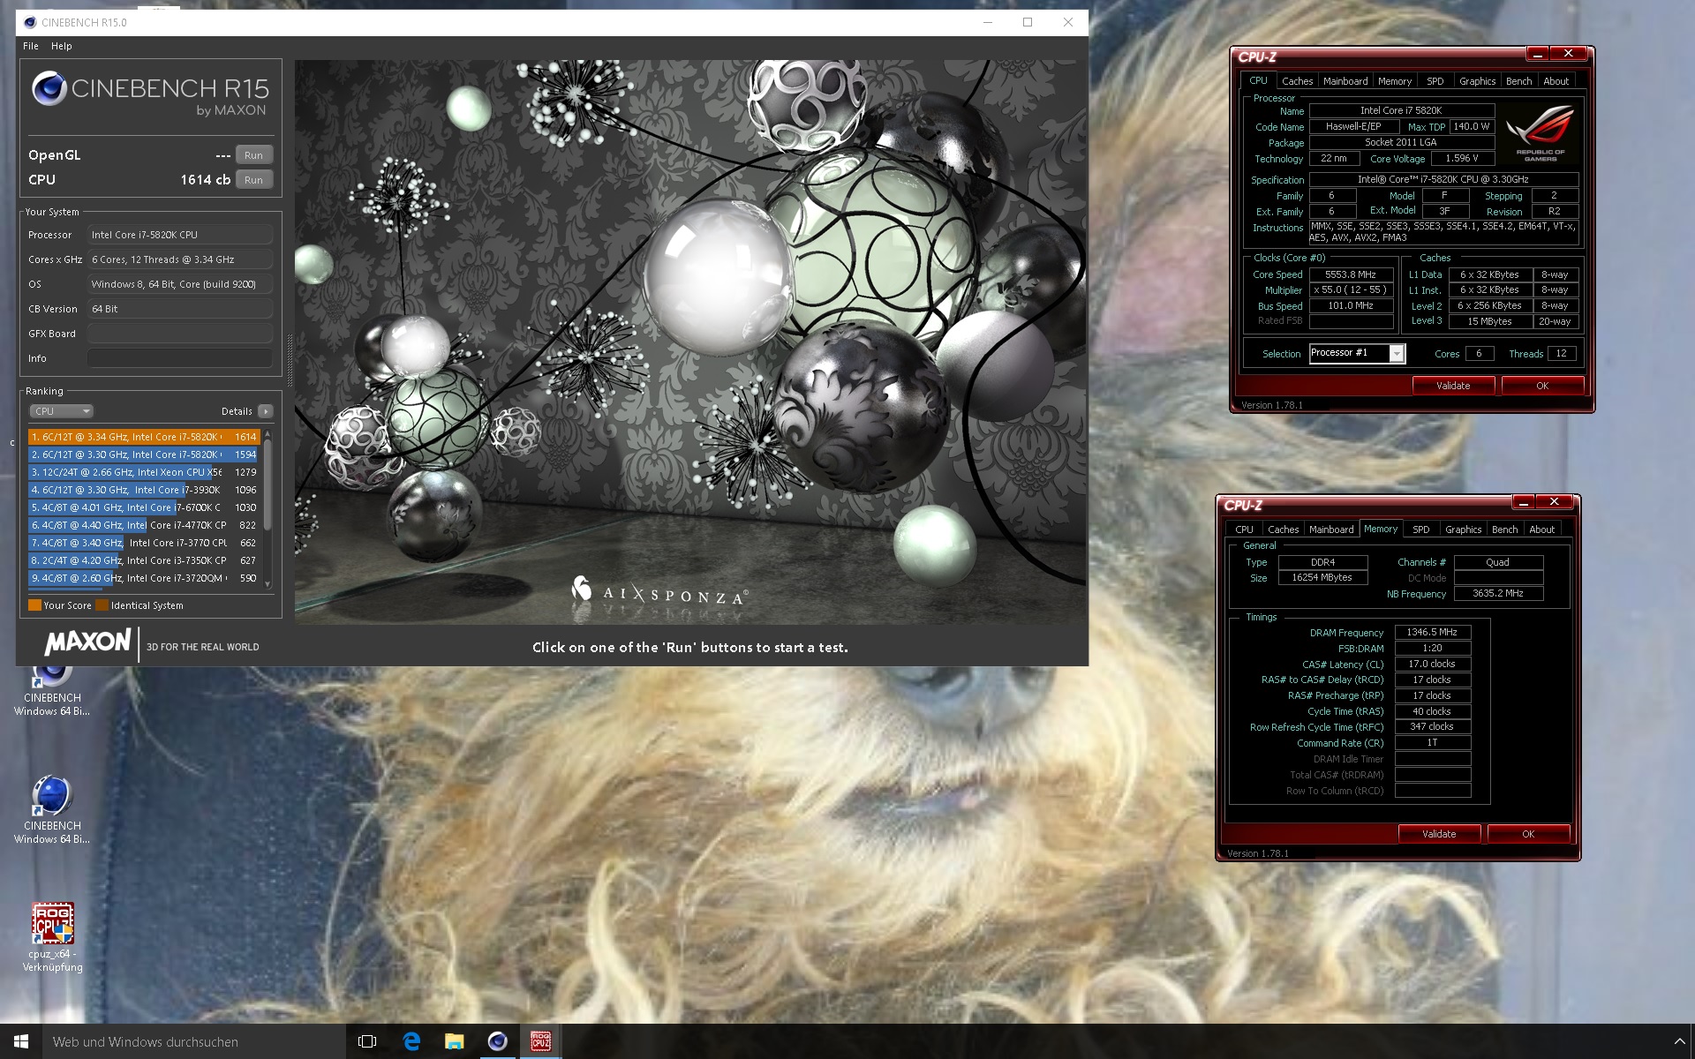This screenshot has height=1059, width=1695.
Task: Run the OpenGL benchmark test
Action: tap(254, 155)
